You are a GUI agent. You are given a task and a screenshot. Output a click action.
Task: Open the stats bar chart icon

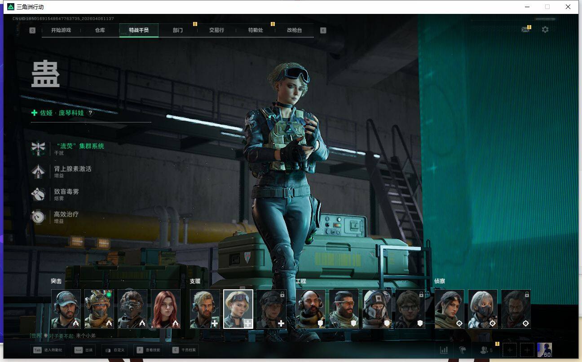coord(444,350)
